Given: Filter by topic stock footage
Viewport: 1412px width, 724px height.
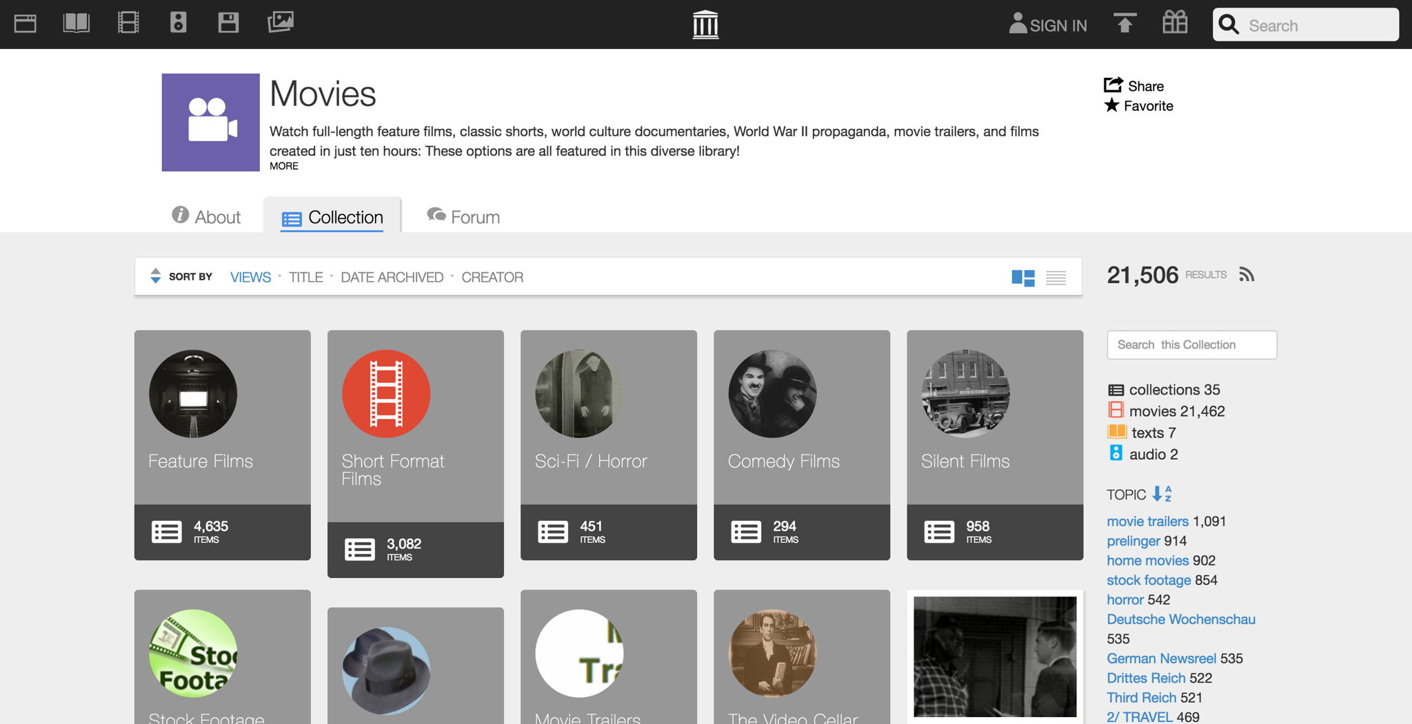Looking at the screenshot, I should (1149, 580).
